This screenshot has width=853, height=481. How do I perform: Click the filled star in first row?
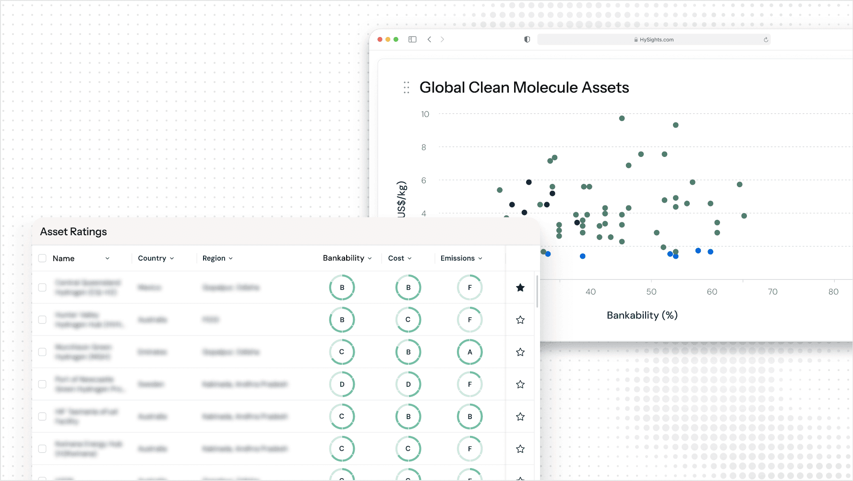tap(520, 288)
